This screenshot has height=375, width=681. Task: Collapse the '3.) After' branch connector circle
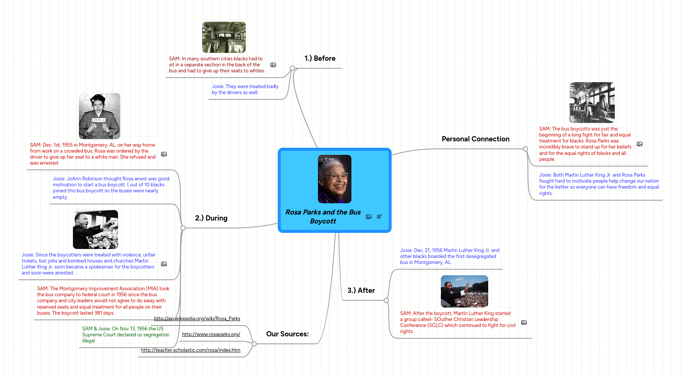[386, 300]
